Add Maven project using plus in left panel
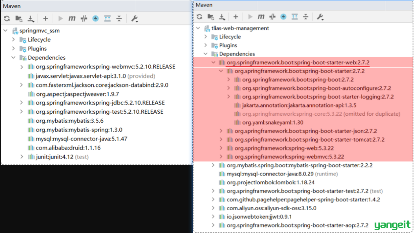Screen dimensions: 414x233 tap(46, 18)
